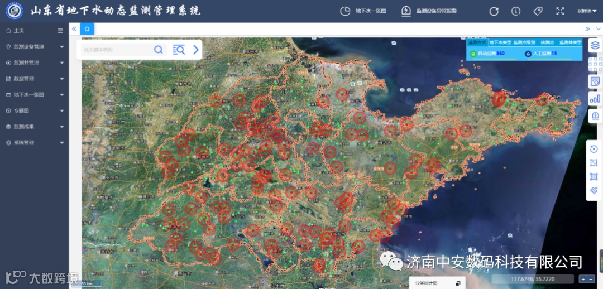The height and width of the screenshot is (289, 603).
Task: Select the polygon area measure tool
Action: 594,163
